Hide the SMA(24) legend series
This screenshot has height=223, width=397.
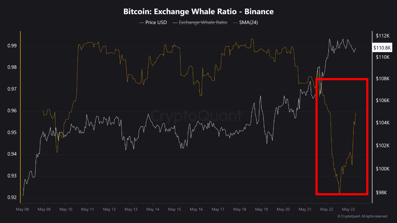point(248,22)
